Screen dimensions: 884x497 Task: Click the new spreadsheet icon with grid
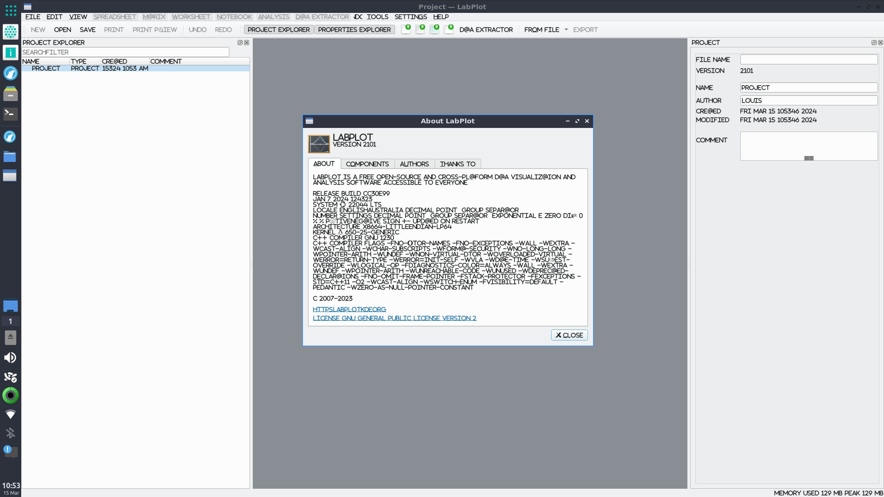(420, 29)
